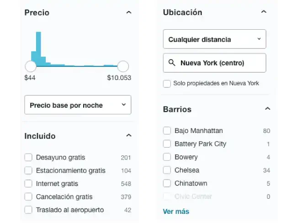Collapse the Ubicación section chevron
This screenshot has height=223, width=297.
[x=263, y=12]
